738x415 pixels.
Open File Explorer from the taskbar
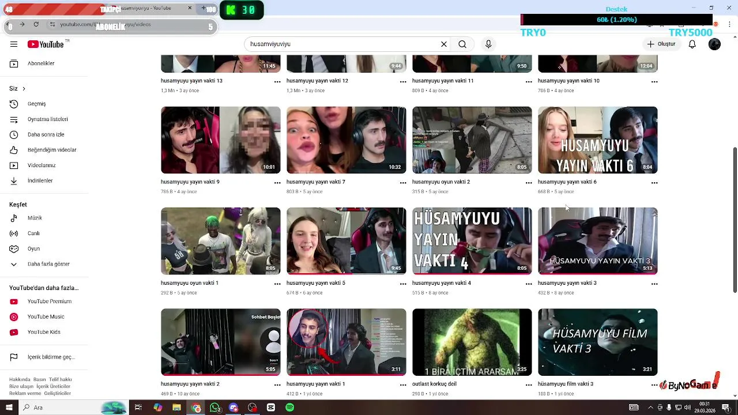[x=177, y=408]
